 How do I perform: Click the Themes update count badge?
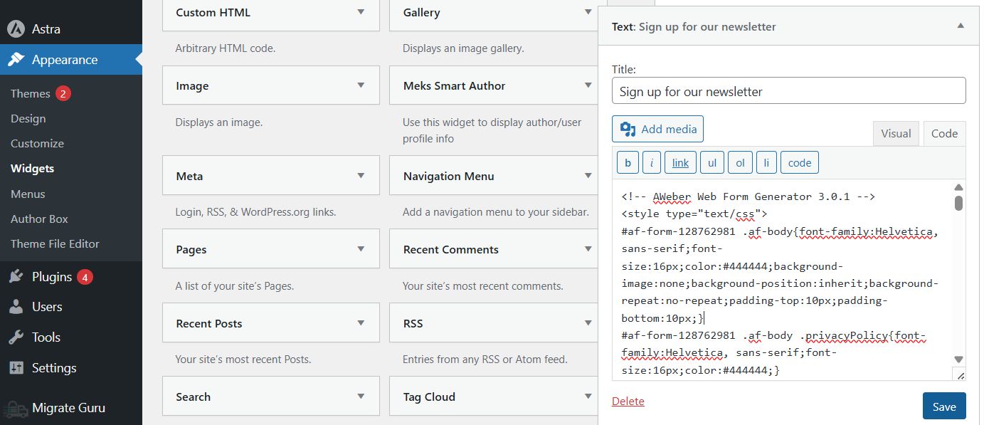[x=63, y=93]
